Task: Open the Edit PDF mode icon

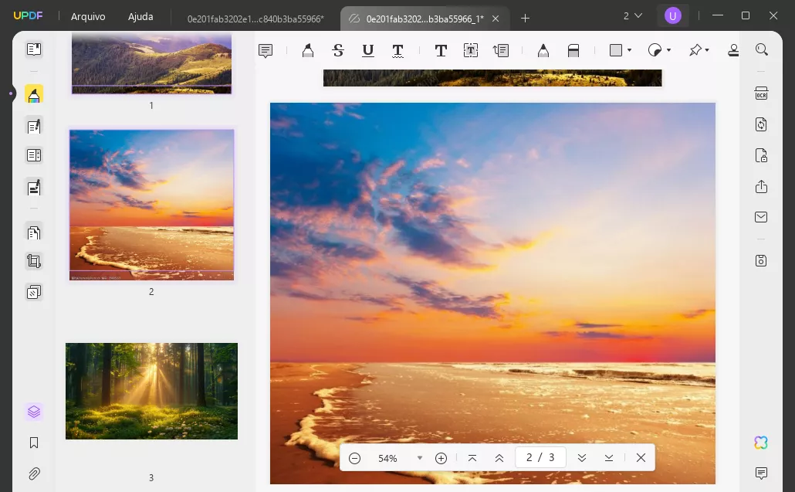Action: pyautogui.click(x=34, y=126)
